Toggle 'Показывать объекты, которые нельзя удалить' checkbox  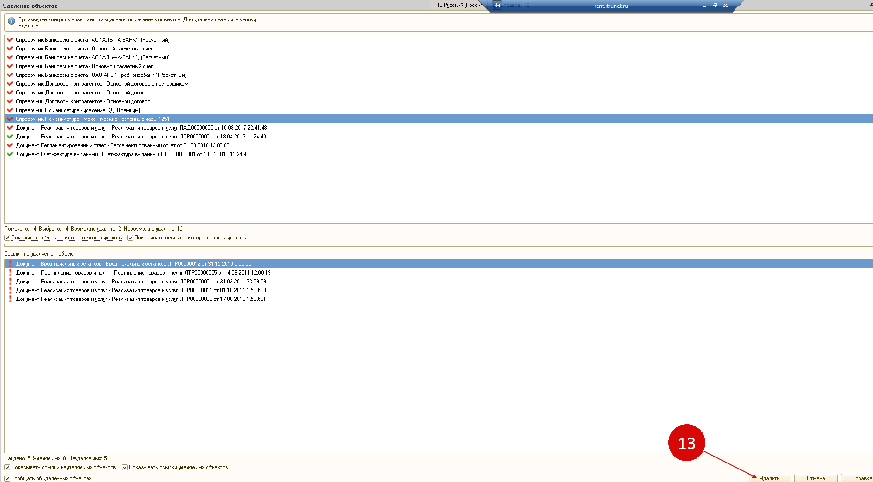point(130,238)
